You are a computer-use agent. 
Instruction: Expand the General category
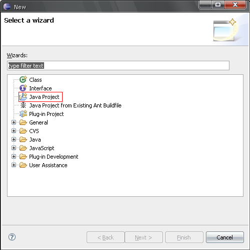click(14, 122)
